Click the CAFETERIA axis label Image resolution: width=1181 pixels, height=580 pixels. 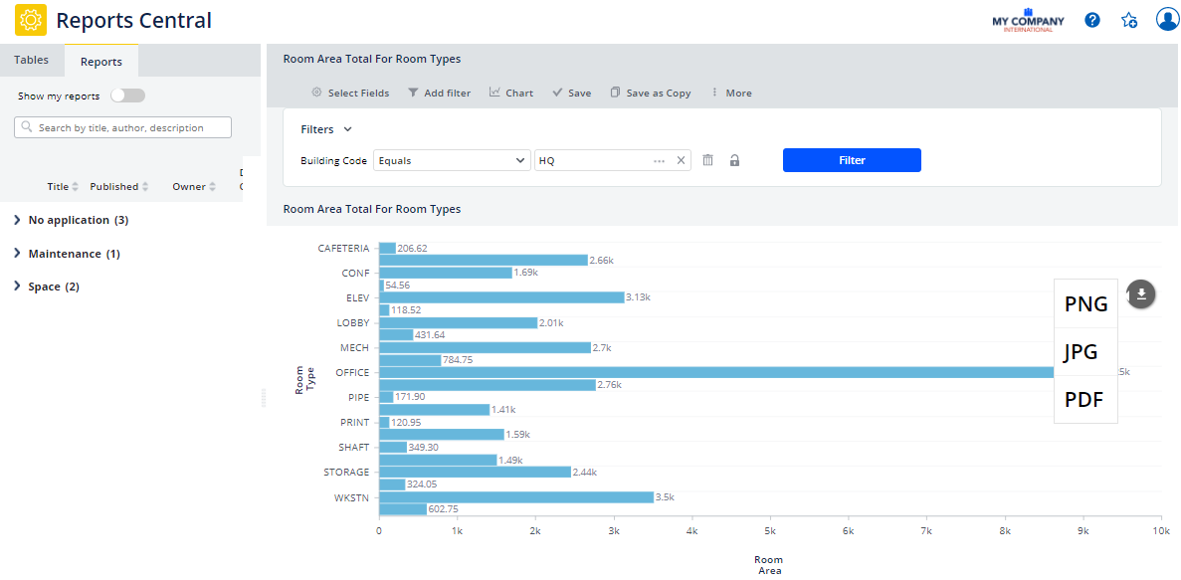point(343,248)
